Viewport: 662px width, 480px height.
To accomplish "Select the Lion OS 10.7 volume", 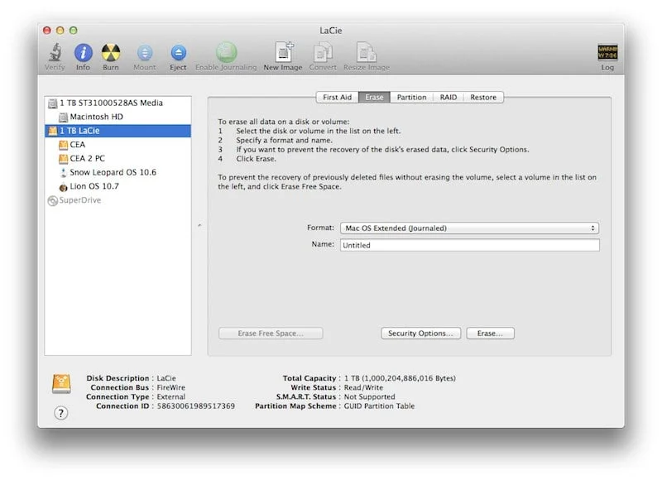I will point(118,186).
